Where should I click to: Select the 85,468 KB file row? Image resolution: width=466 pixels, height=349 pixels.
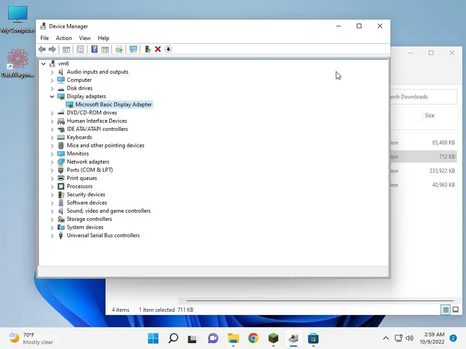tap(424, 143)
